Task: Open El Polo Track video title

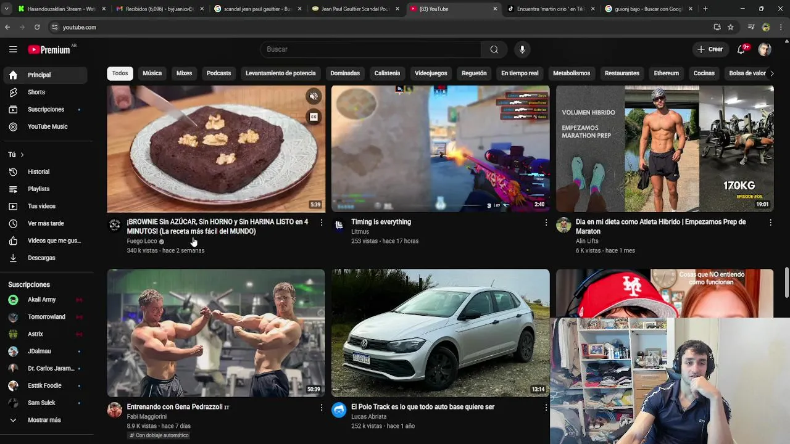Action: [423, 407]
